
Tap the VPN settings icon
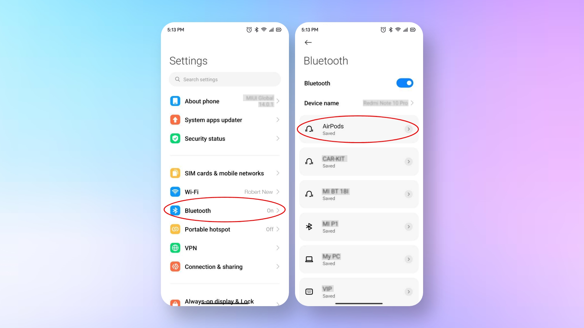(x=175, y=248)
